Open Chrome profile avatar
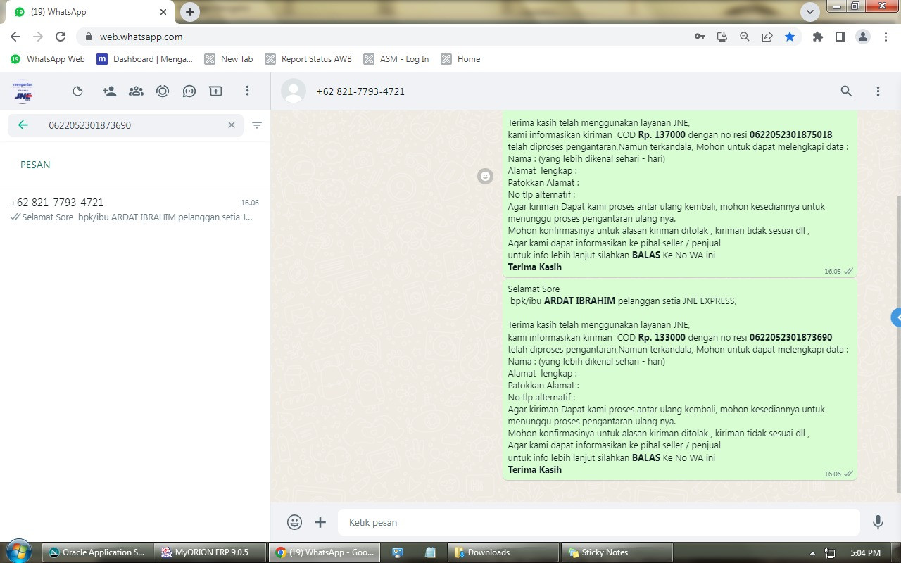This screenshot has height=563, width=901. click(x=863, y=37)
